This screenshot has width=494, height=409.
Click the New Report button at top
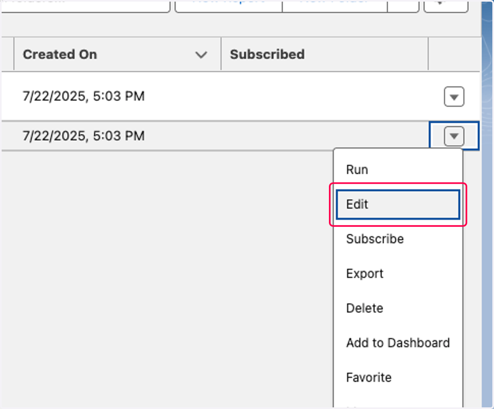point(228,6)
